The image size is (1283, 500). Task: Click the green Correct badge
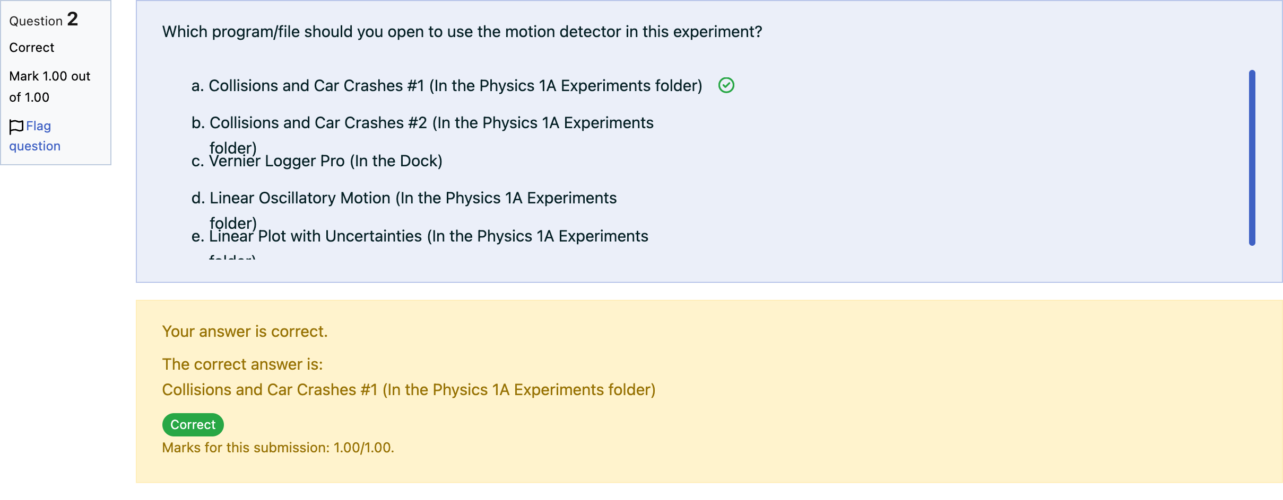pyautogui.click(x=193, y=425)
